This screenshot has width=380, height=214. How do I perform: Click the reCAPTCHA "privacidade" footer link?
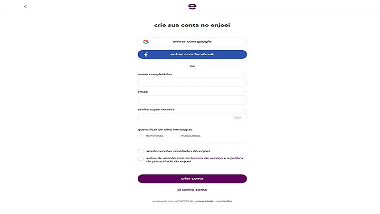(204, 201)
